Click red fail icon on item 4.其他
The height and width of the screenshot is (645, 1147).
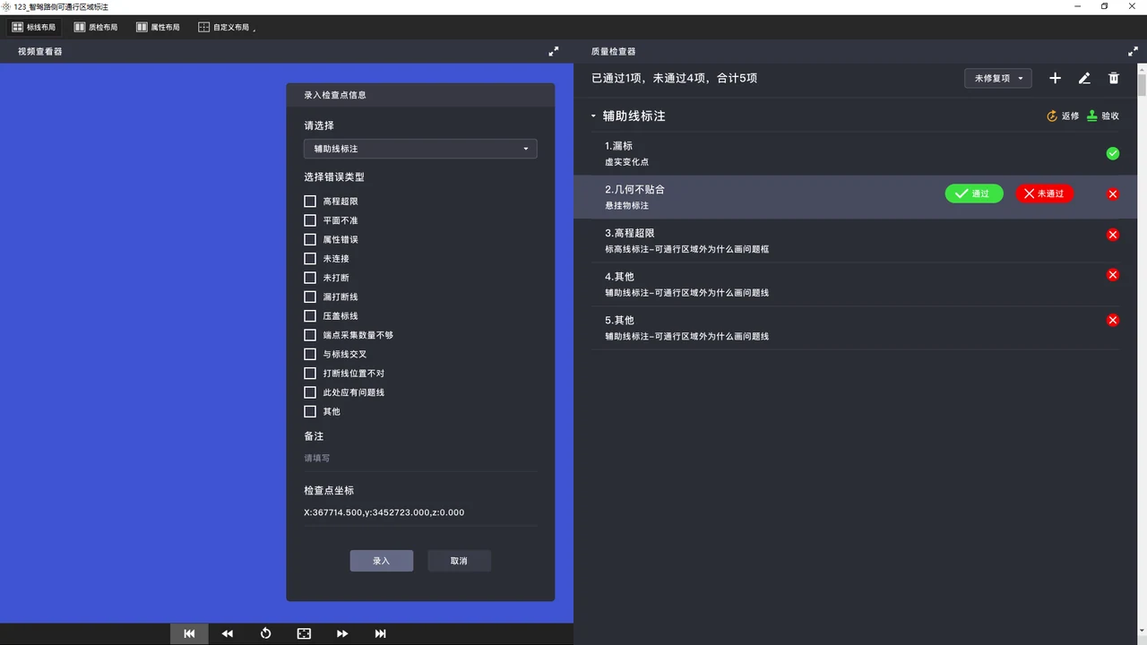[1113, 275]
